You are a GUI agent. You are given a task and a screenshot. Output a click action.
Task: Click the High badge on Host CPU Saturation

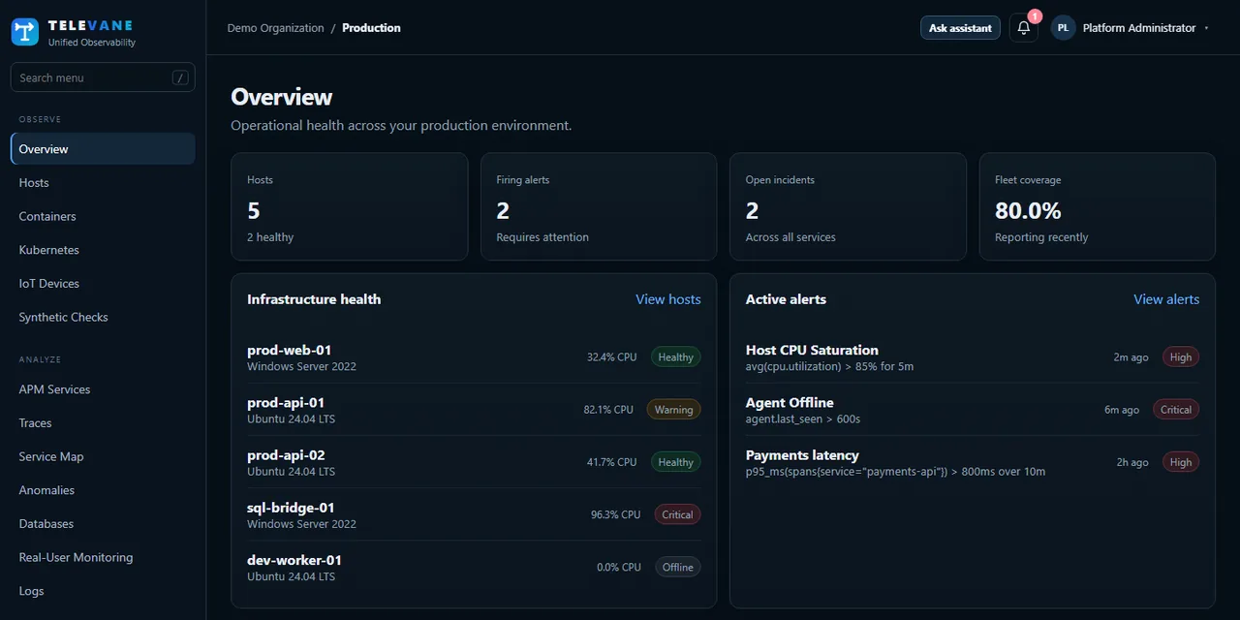[1181, 357]
